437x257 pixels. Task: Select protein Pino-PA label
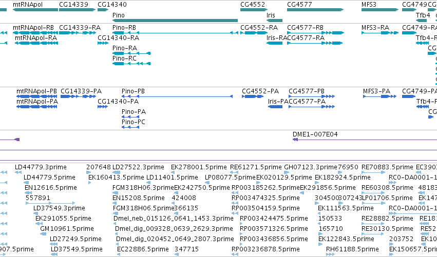click(134, 112)
